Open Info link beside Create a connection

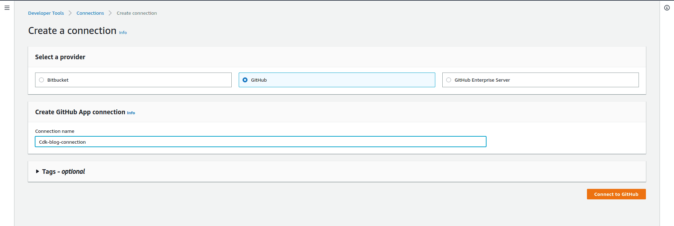click(123, 33)
